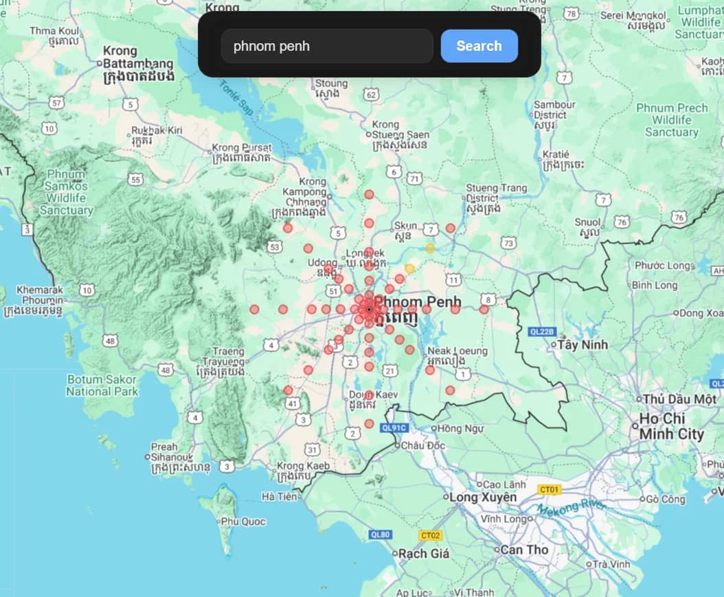This screenshot has width=724, height=597.
Task: Click the easternmost red marker near route 8
Action: click(484, 309)
